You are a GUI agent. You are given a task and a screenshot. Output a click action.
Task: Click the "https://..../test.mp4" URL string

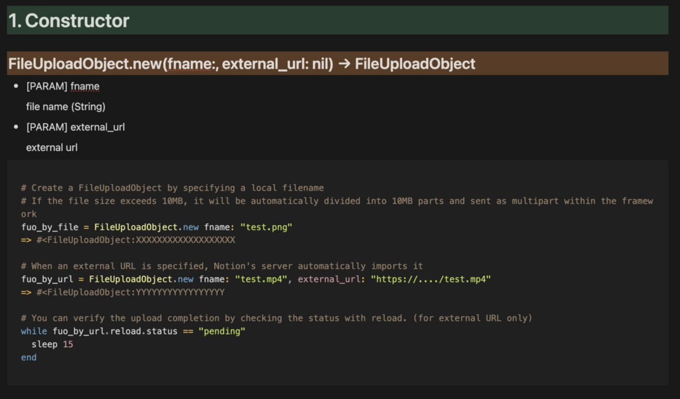pyautogui.click(x=431, y=279)
